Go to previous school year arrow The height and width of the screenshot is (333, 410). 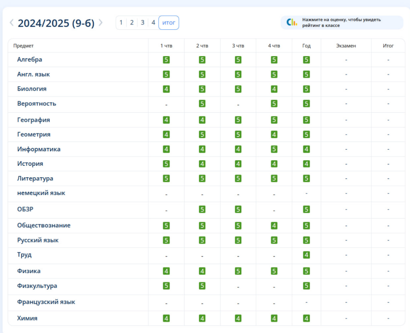12,23
